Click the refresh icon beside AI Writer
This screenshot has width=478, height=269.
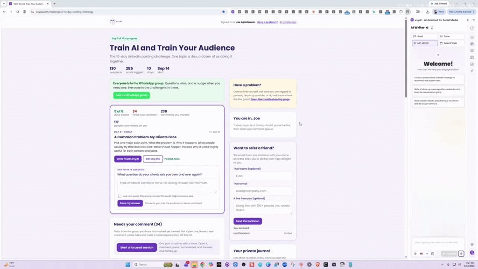432,28
